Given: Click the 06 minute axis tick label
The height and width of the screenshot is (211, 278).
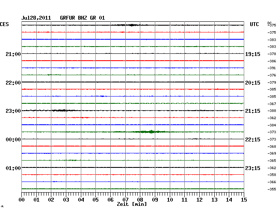Looking at the screenshot, I should (x=110, y=200).
